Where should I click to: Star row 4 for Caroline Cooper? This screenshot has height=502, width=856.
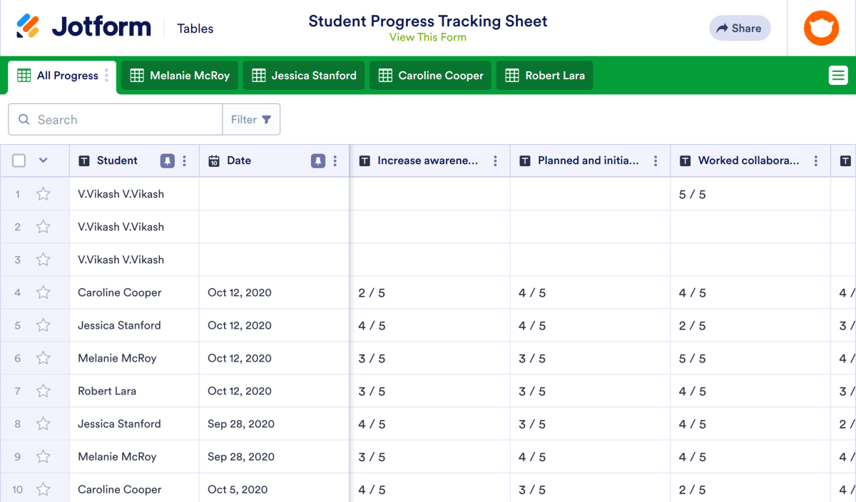[x=44, y=292]
